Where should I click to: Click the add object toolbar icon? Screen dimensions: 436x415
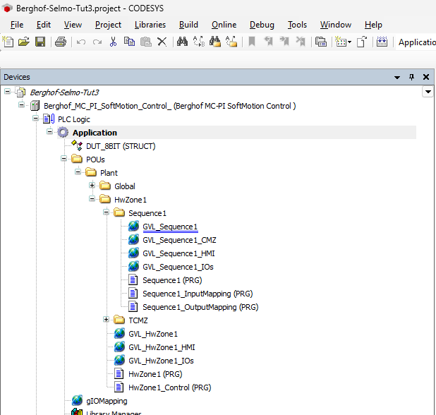(340, 42)
